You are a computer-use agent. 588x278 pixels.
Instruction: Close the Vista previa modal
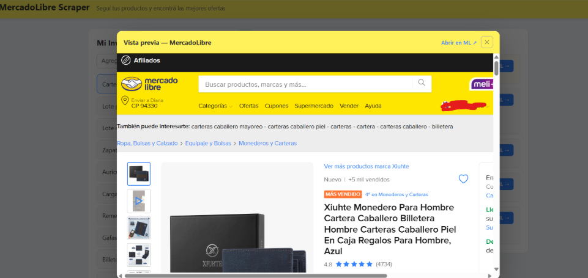(x=487, y=42)
